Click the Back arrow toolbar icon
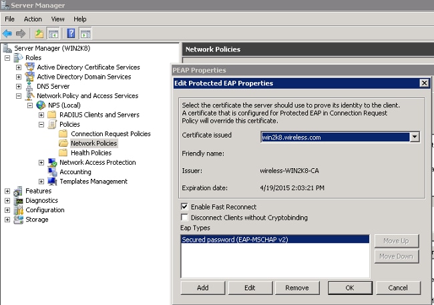434x305 pixels. click(x=7, y=33)
